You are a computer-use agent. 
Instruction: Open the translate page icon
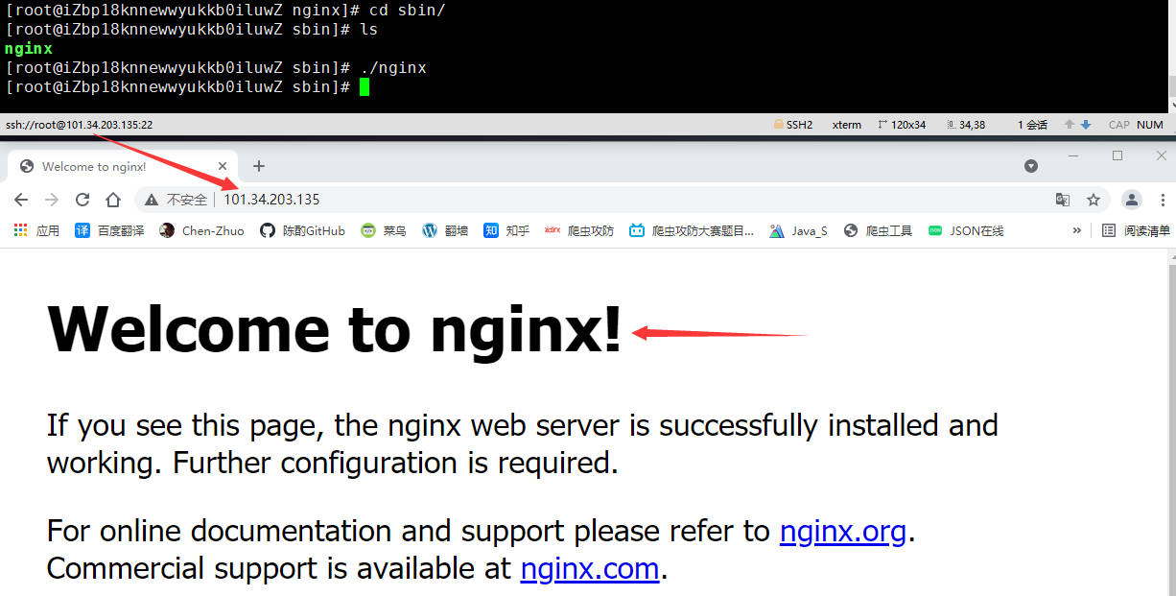click(1063, 200)
